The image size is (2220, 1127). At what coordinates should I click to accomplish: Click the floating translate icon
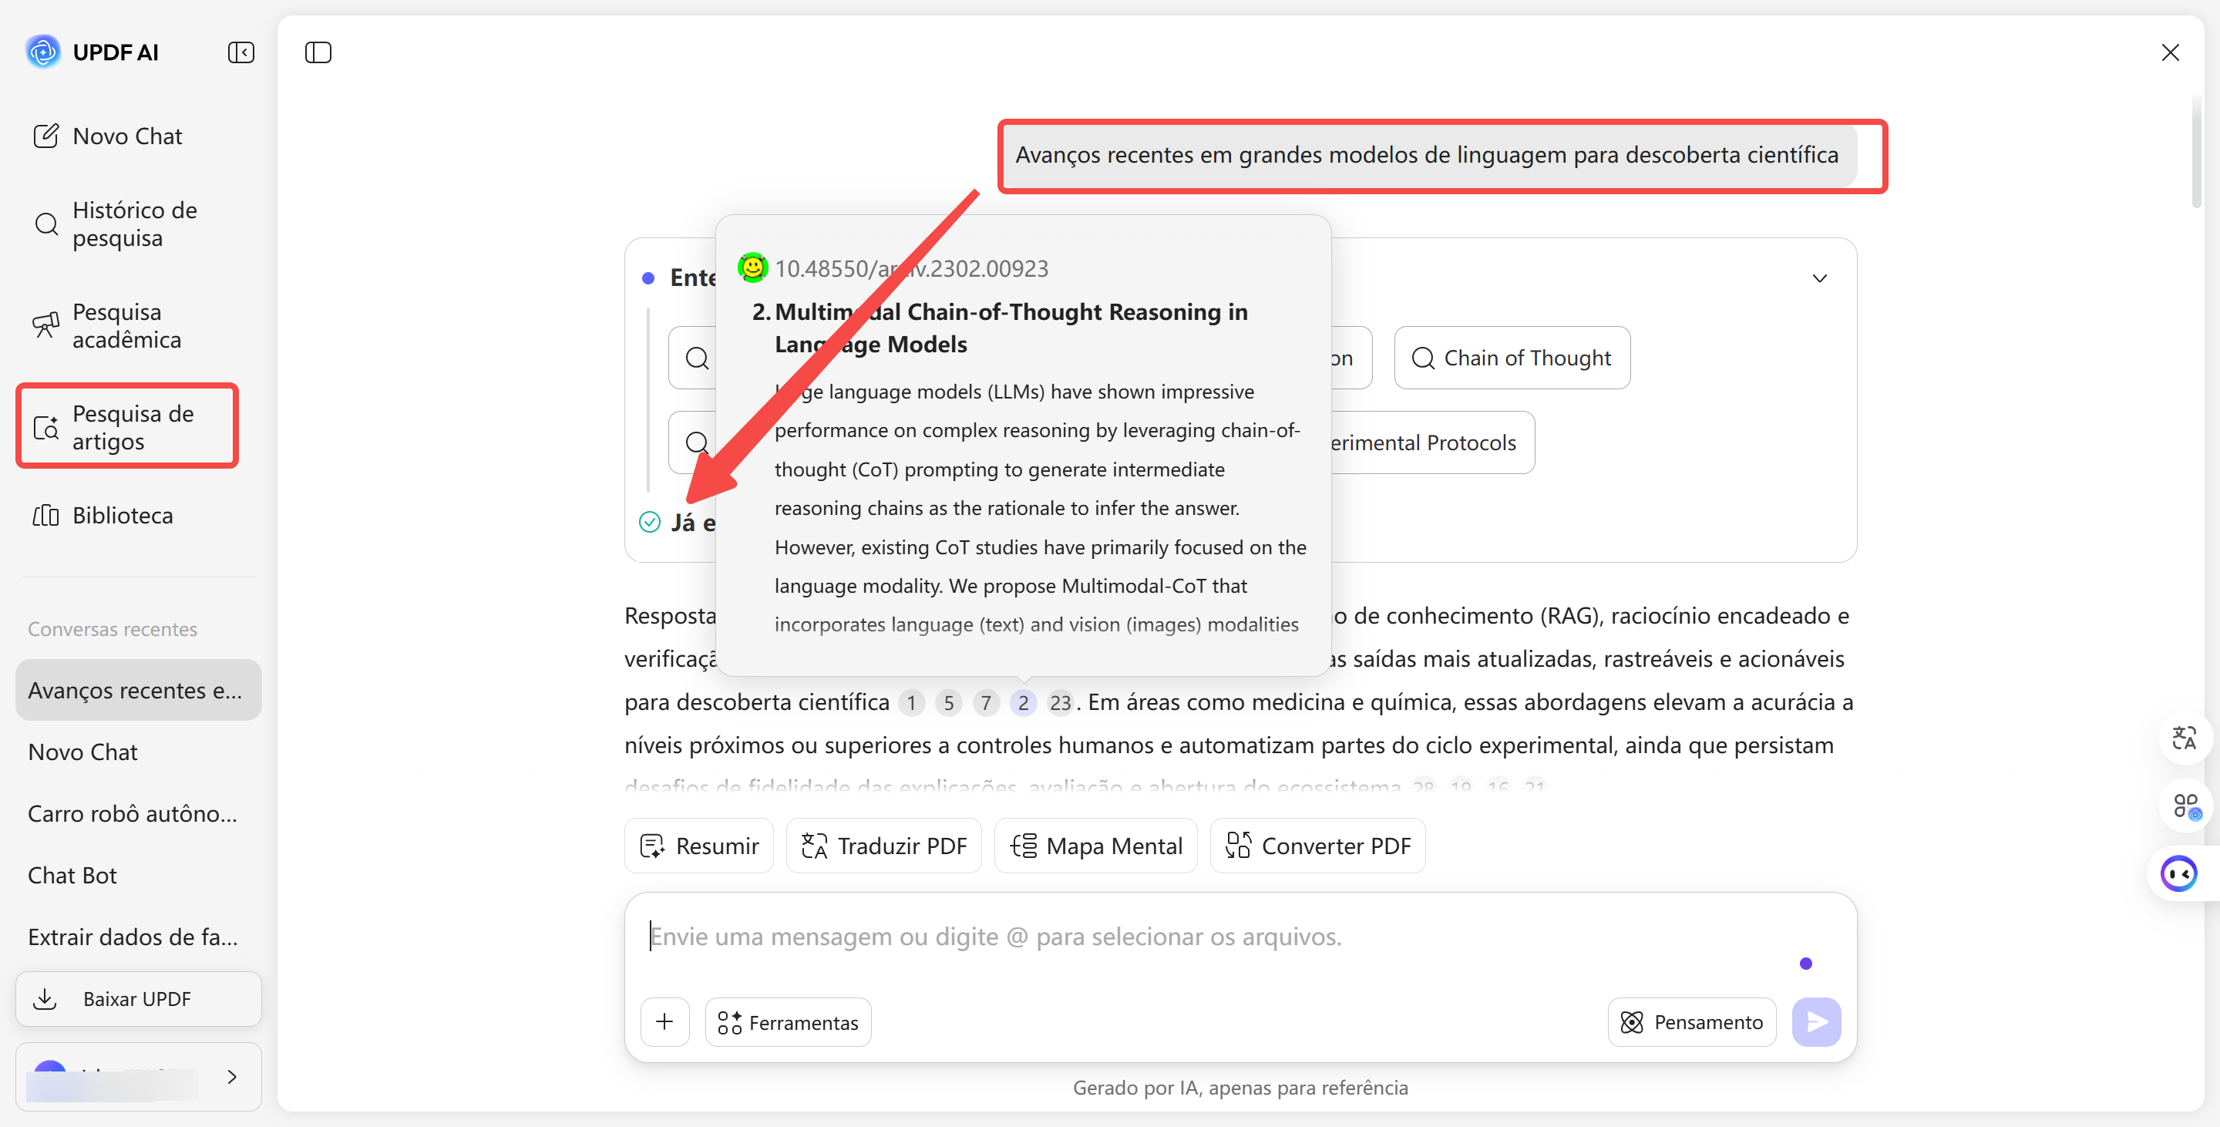tap(2185, 738)
